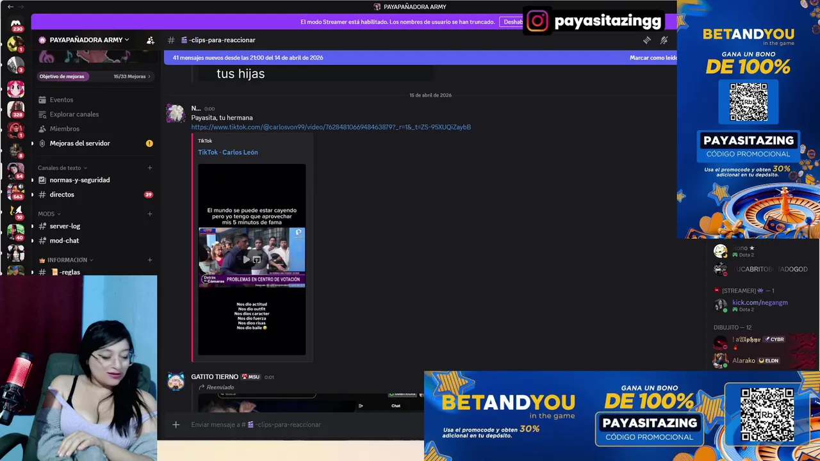Viewport: 820px width, 461px height.
Task: Add channel to MODS category
Action: [150, 214]
